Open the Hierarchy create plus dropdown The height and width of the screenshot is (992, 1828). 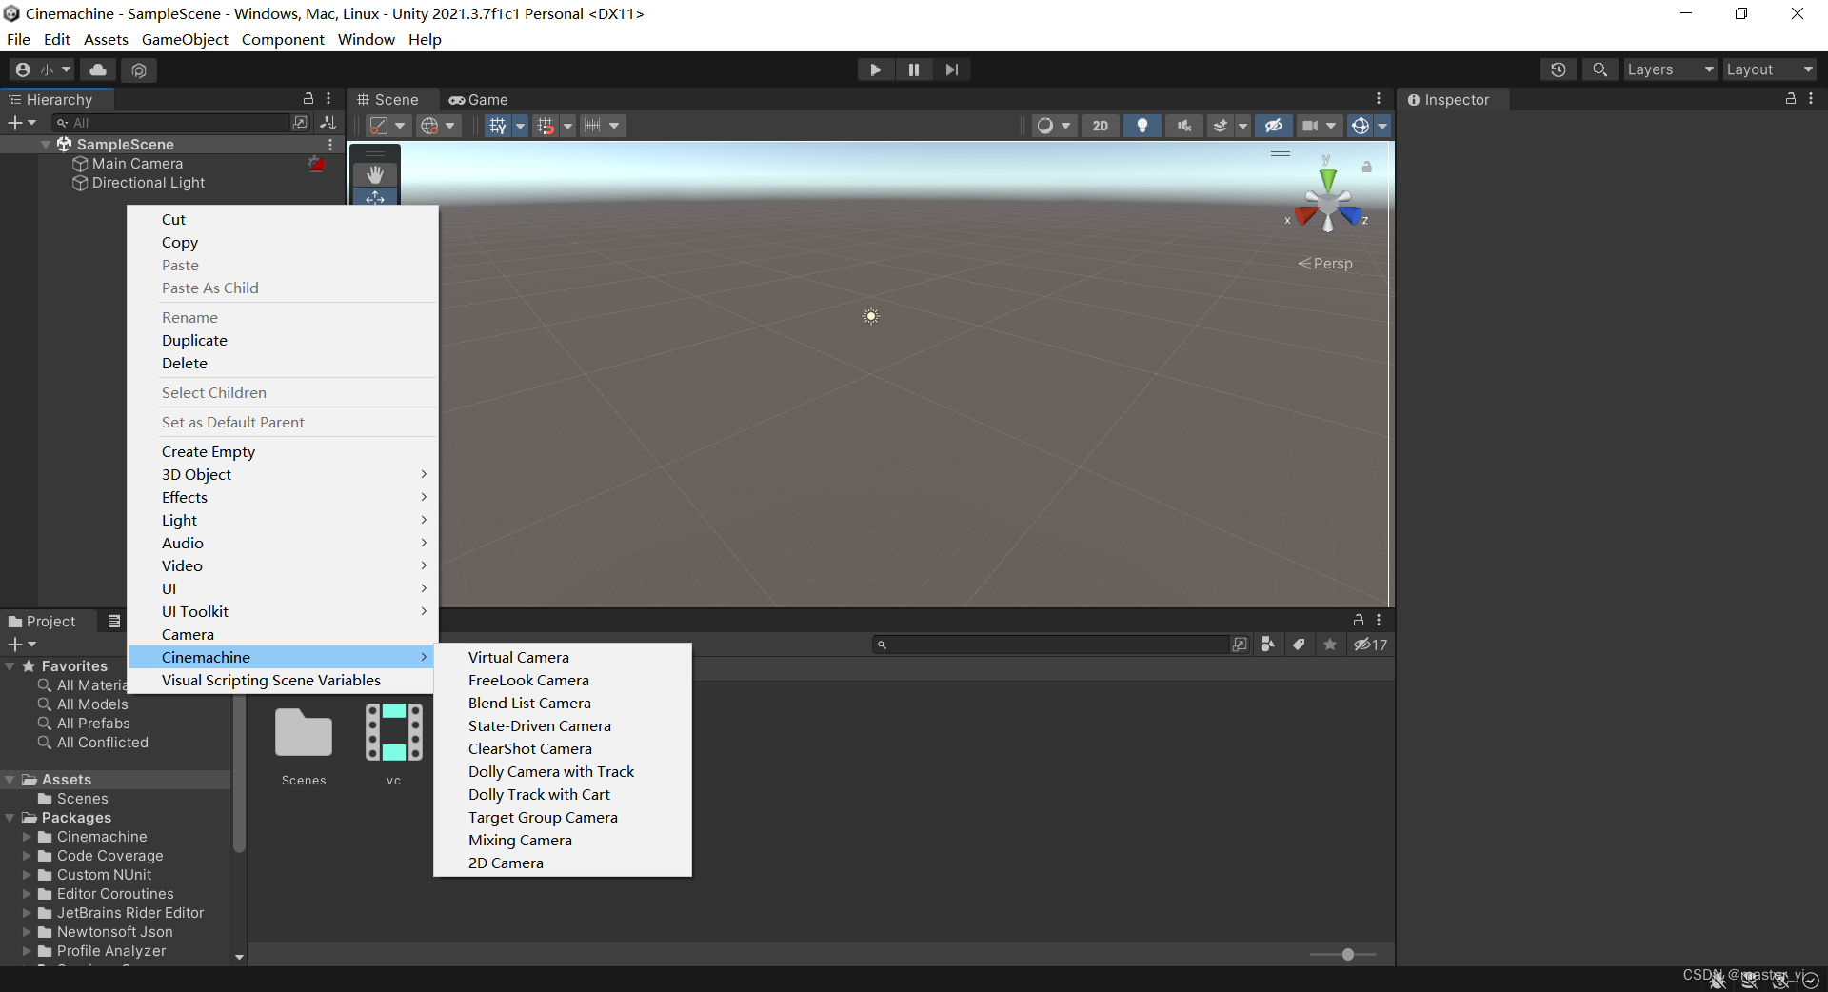pos(21,123)
